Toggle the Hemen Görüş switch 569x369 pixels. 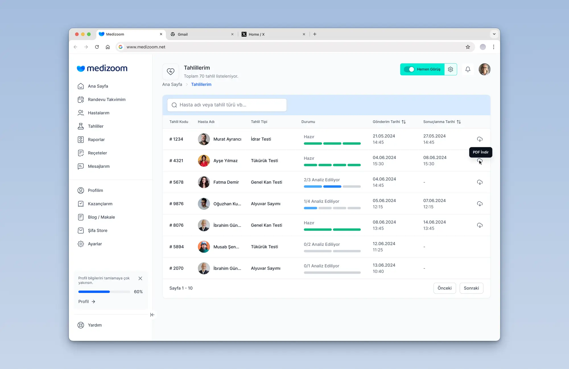(409, 69)
